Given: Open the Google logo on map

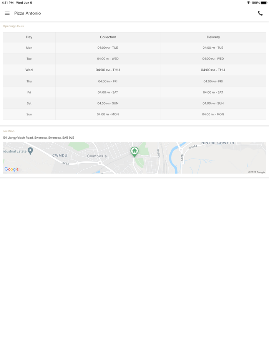Looking at the screenshot, I should 12,169.
